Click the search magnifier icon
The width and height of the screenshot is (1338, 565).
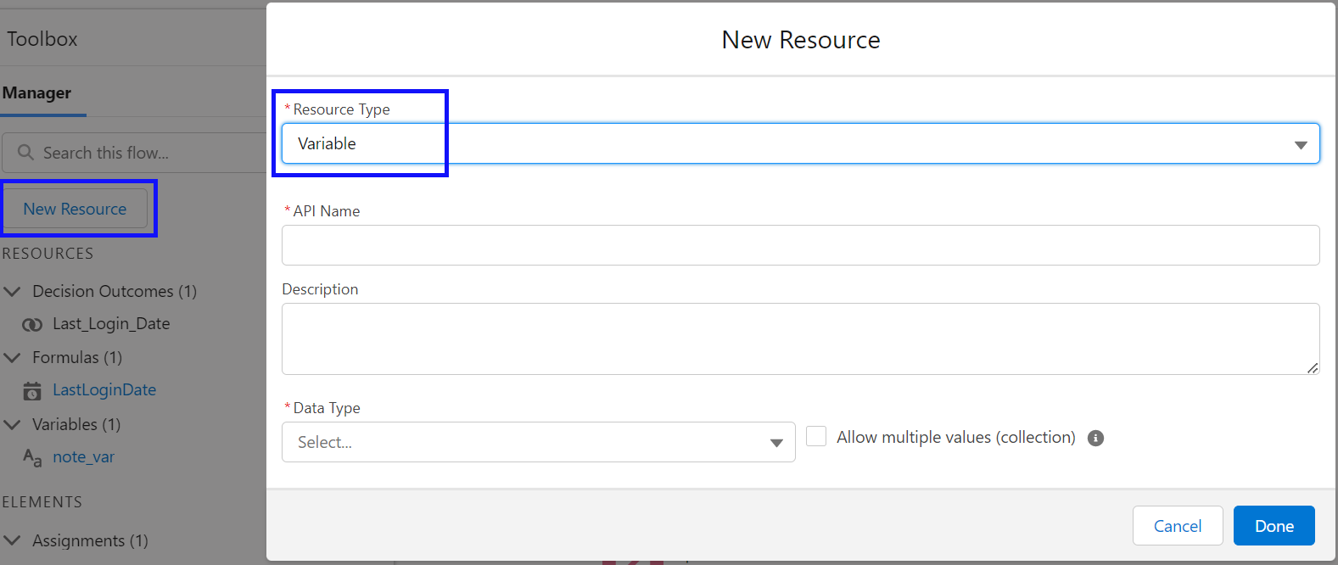tap(26, 153)
